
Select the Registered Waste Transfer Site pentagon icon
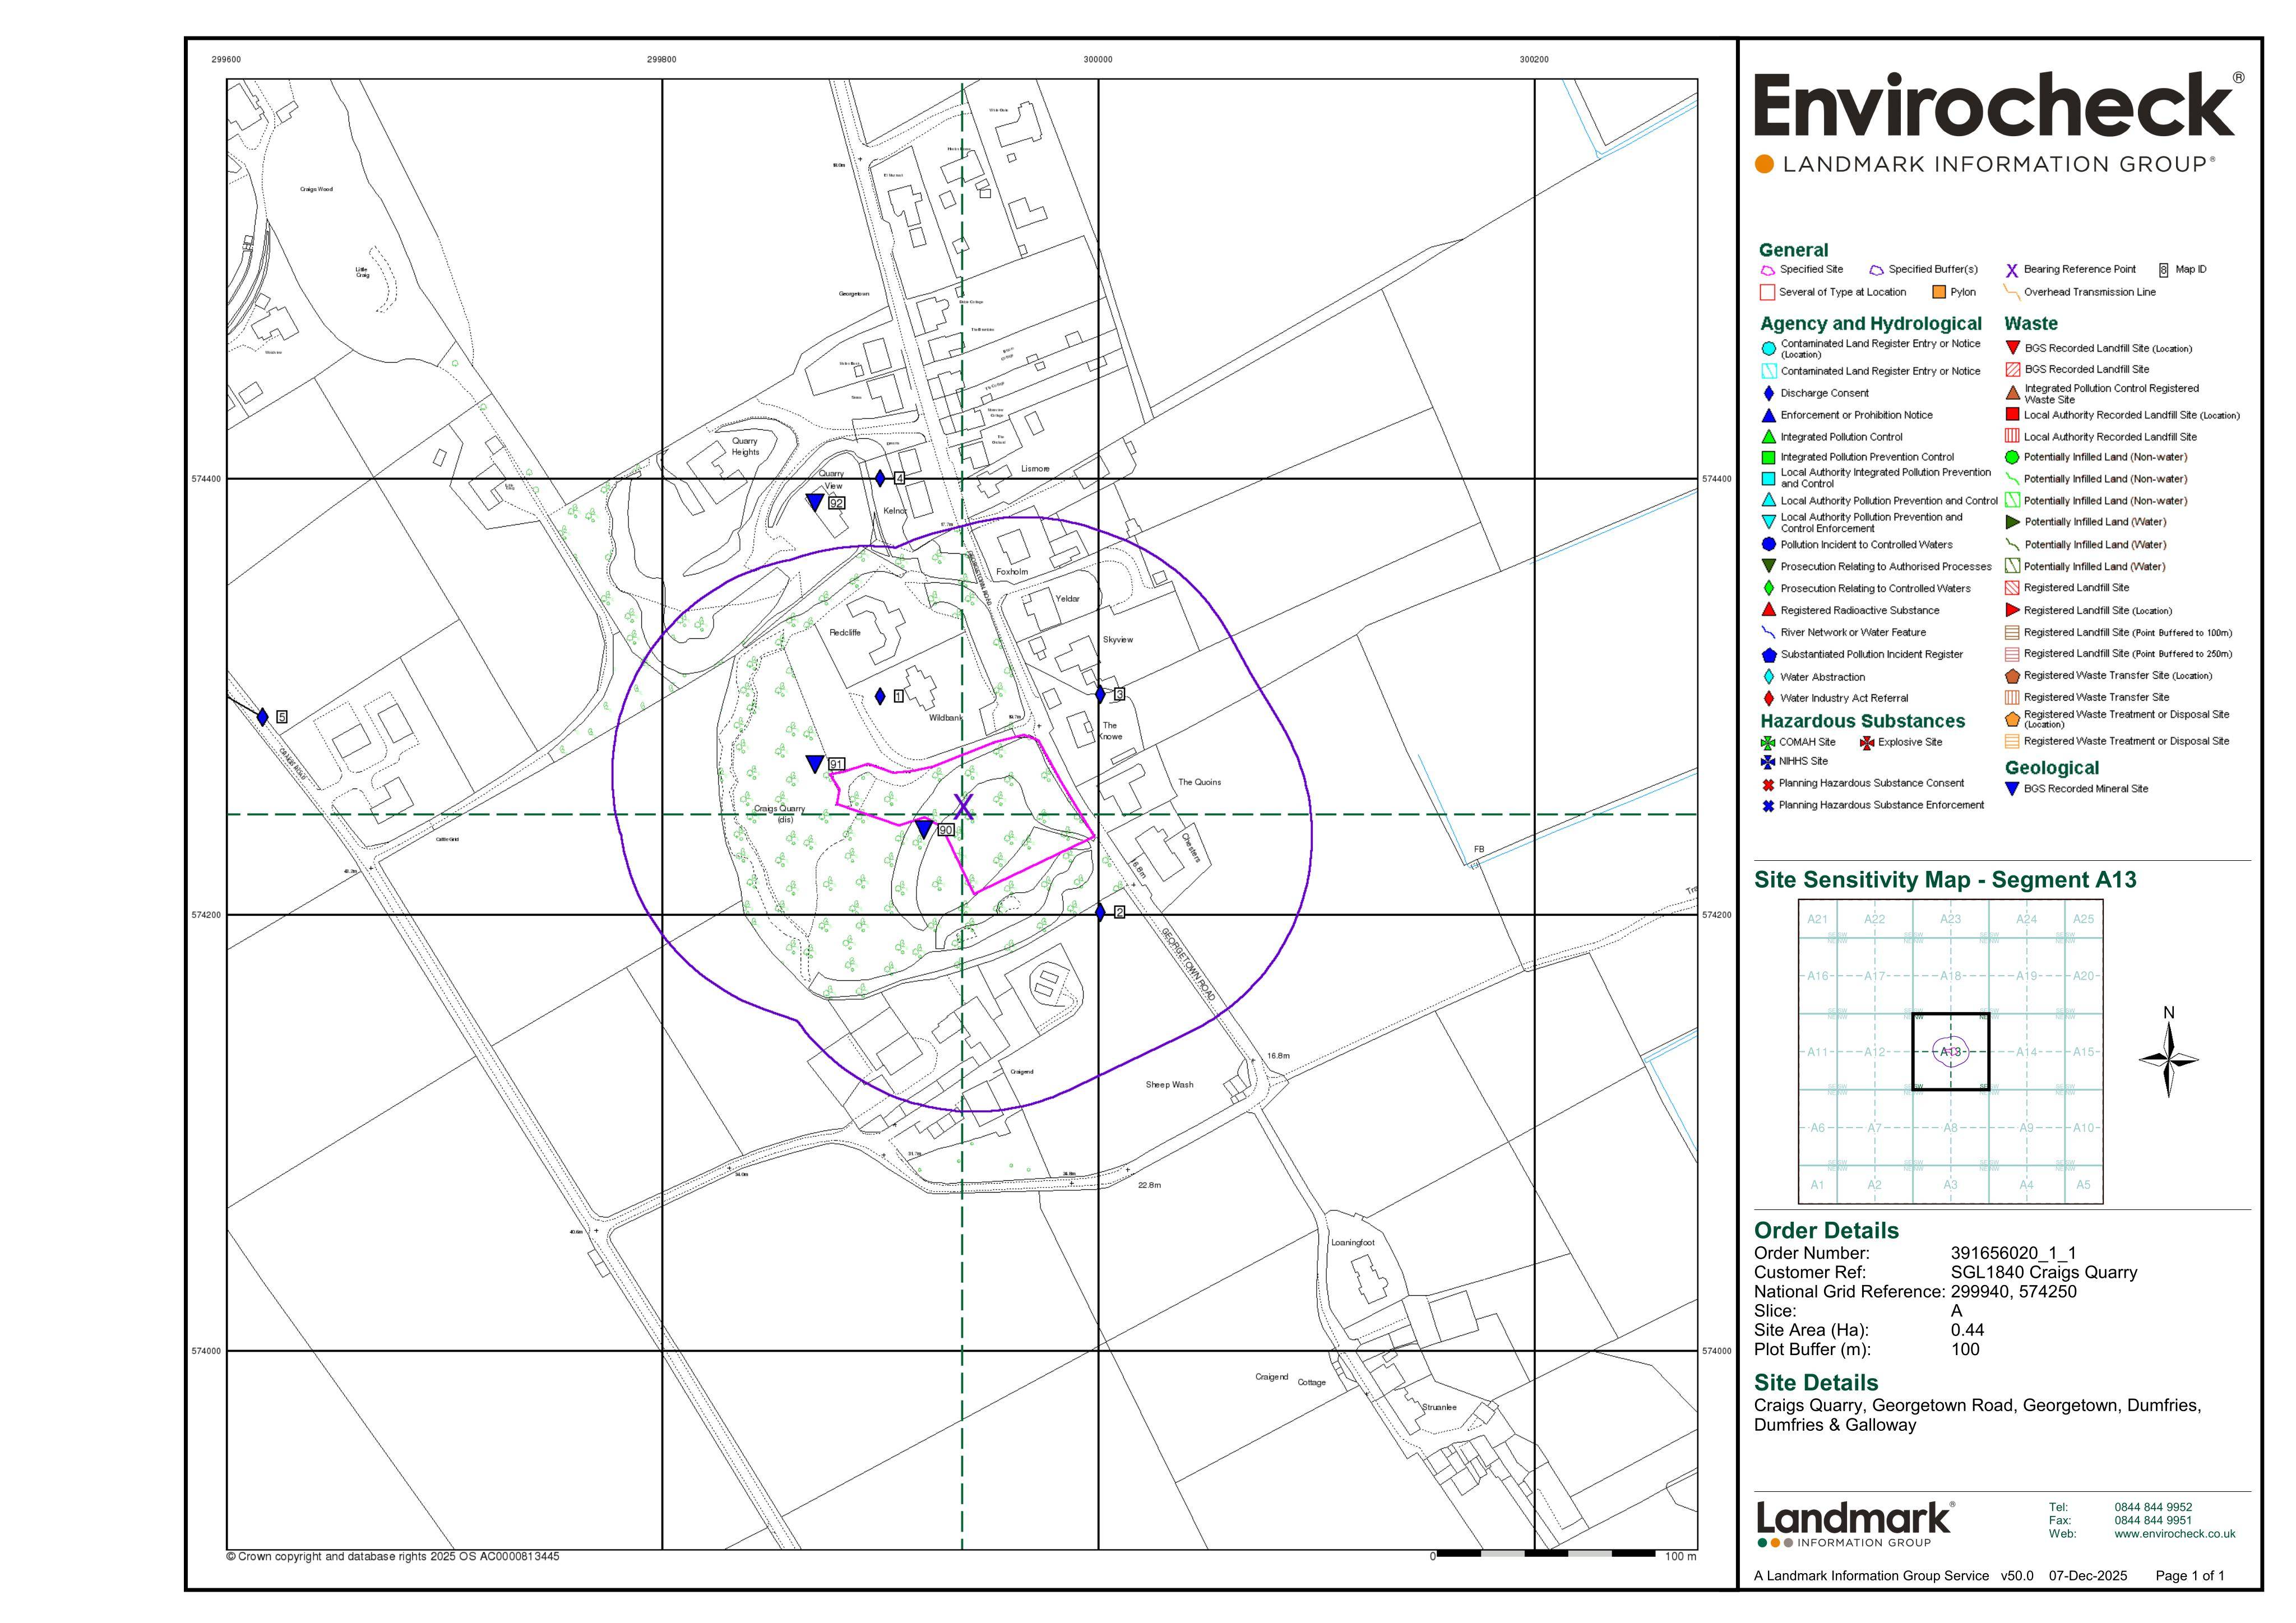pos(2012,676)
